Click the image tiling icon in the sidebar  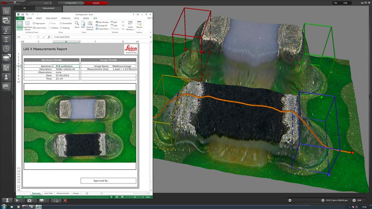coord(6,68)
